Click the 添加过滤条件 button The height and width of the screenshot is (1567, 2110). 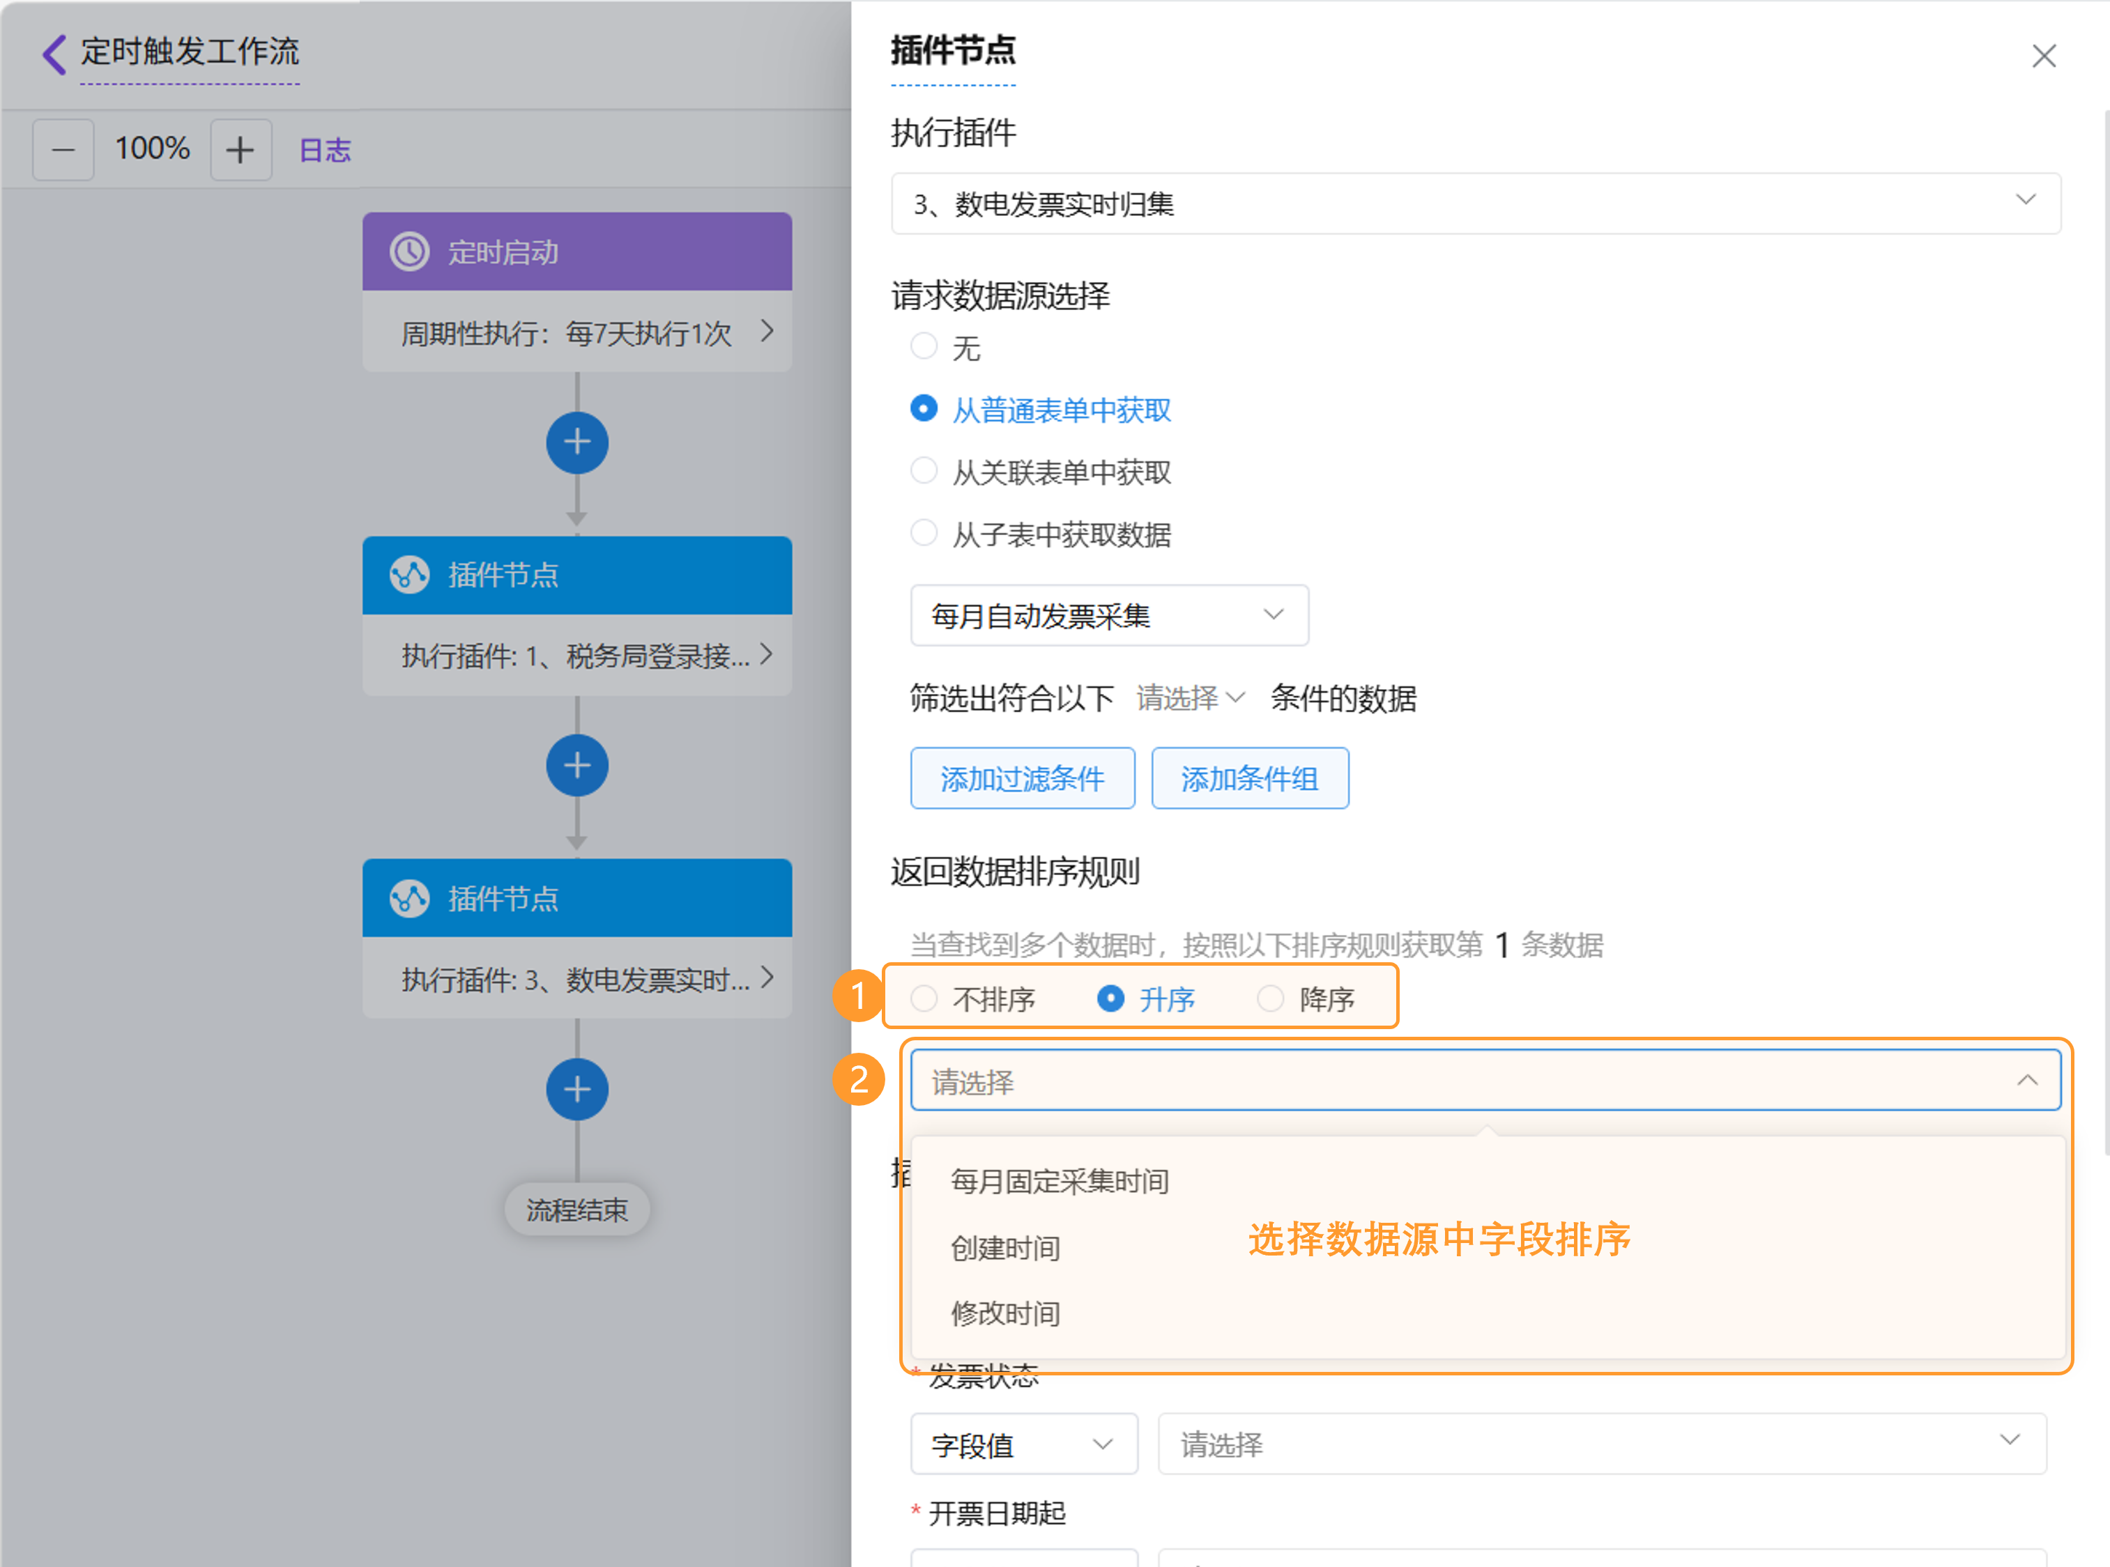tap(1022, 779)
